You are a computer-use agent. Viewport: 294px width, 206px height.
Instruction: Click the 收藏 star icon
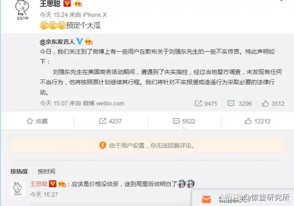click(30, 121)
